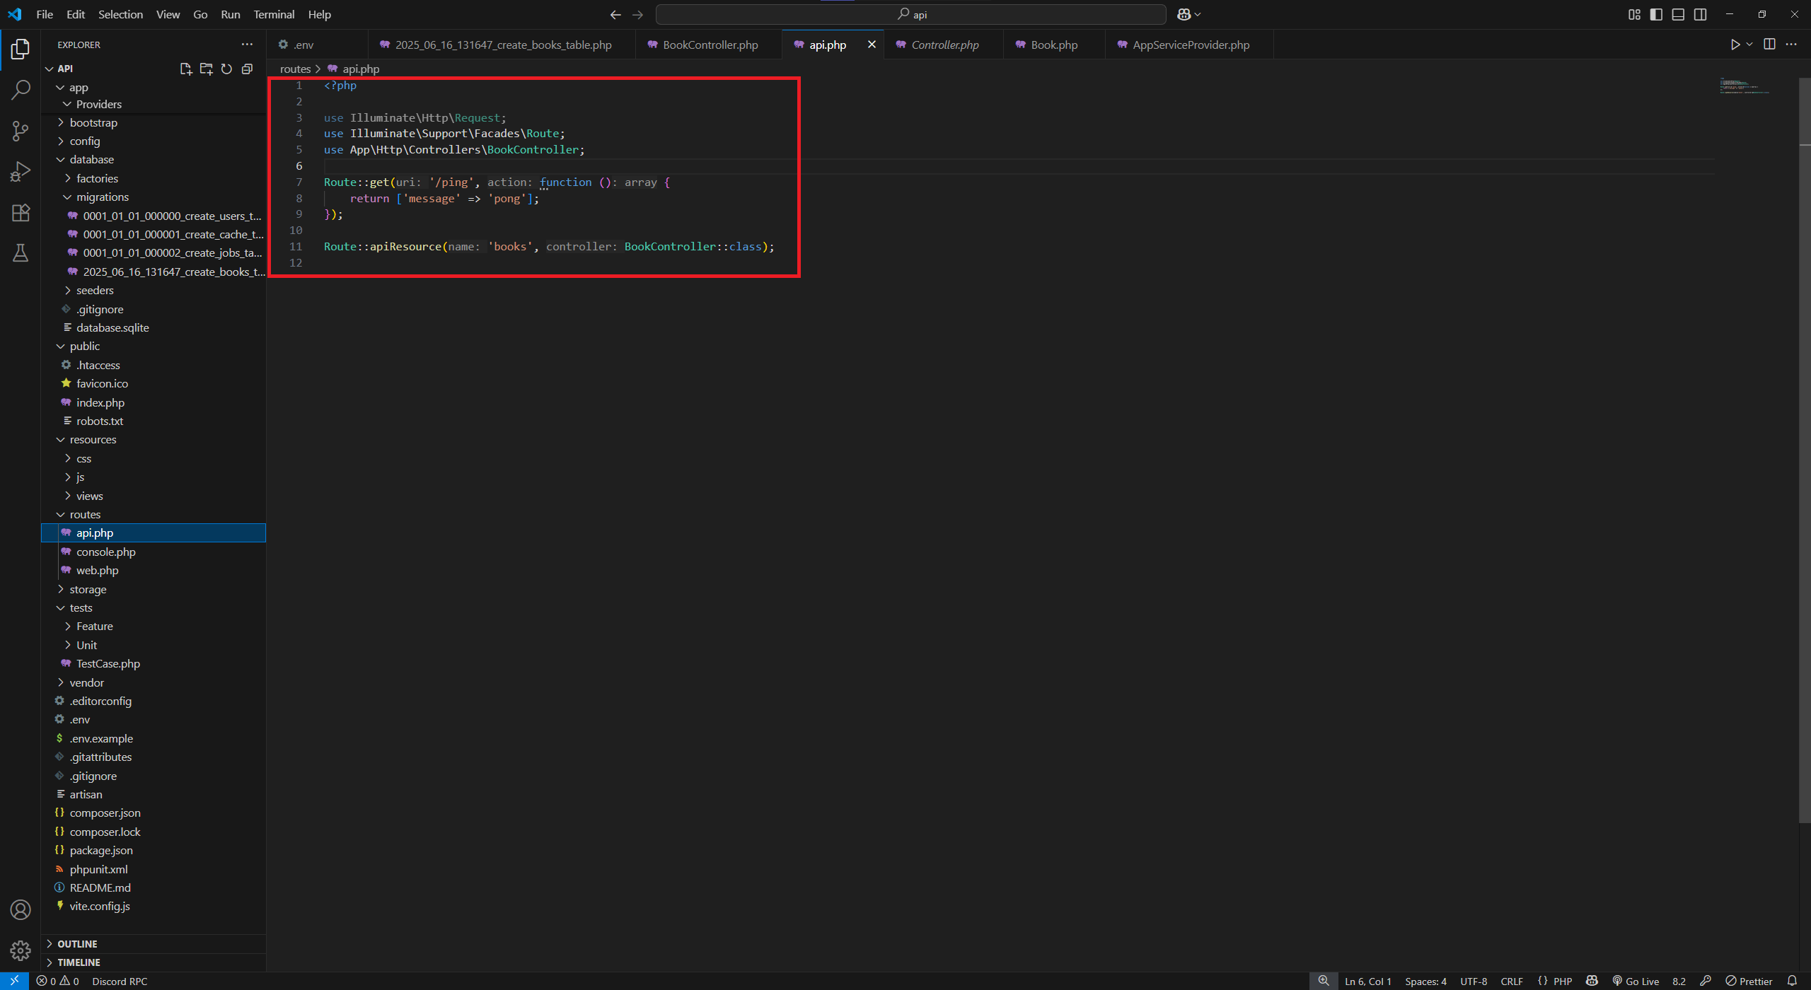Viewport: 1811px width, 990px height.
Task: Toggle the bottom Panel visibility
Action: (1678, 14)
